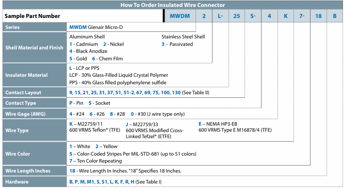The height and width of the screenshot is (190, 346).
Task: Select the '18' part number cell
Action: [318, 16]
